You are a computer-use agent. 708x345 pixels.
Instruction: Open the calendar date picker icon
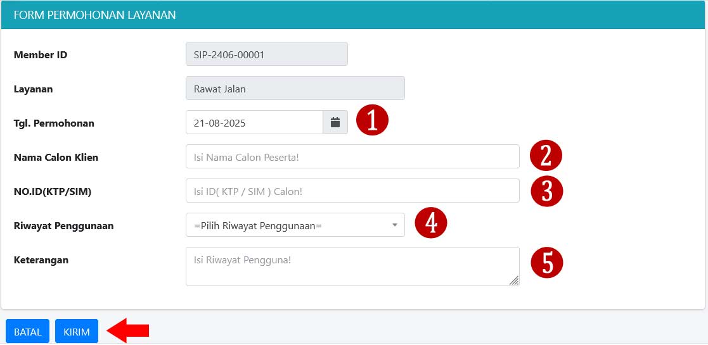tap(335, 122)
